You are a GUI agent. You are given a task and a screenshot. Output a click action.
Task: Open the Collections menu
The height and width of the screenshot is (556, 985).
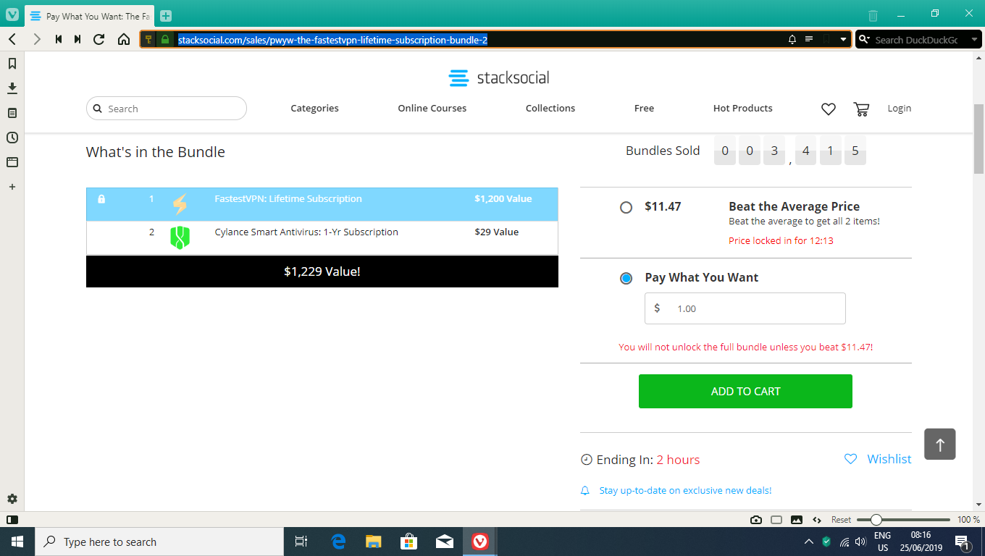(x=550, y=109)
